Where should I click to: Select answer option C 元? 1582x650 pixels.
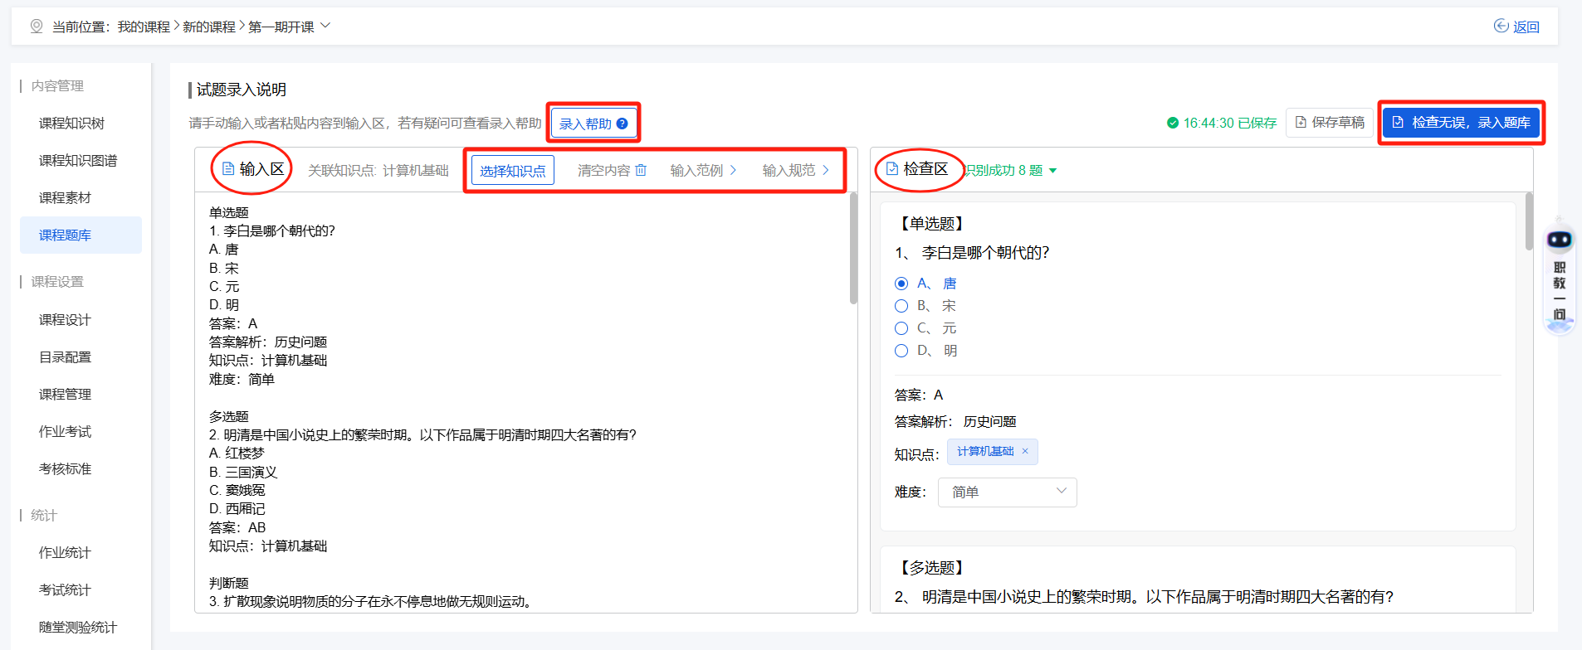click(x=901, y=328)
